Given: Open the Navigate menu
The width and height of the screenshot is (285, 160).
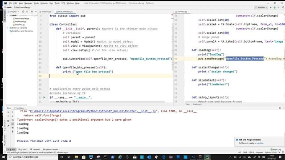Looking at the screenshot, I should (x=28, y=3).
